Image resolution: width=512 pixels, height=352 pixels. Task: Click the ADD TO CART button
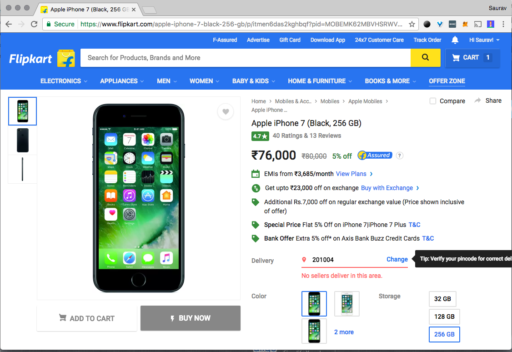pos(87,318)
